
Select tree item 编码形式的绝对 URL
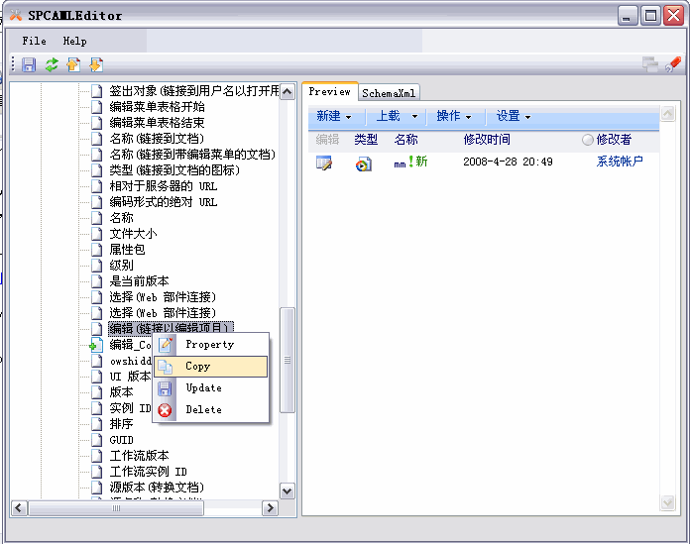click(x=164, y=202)
